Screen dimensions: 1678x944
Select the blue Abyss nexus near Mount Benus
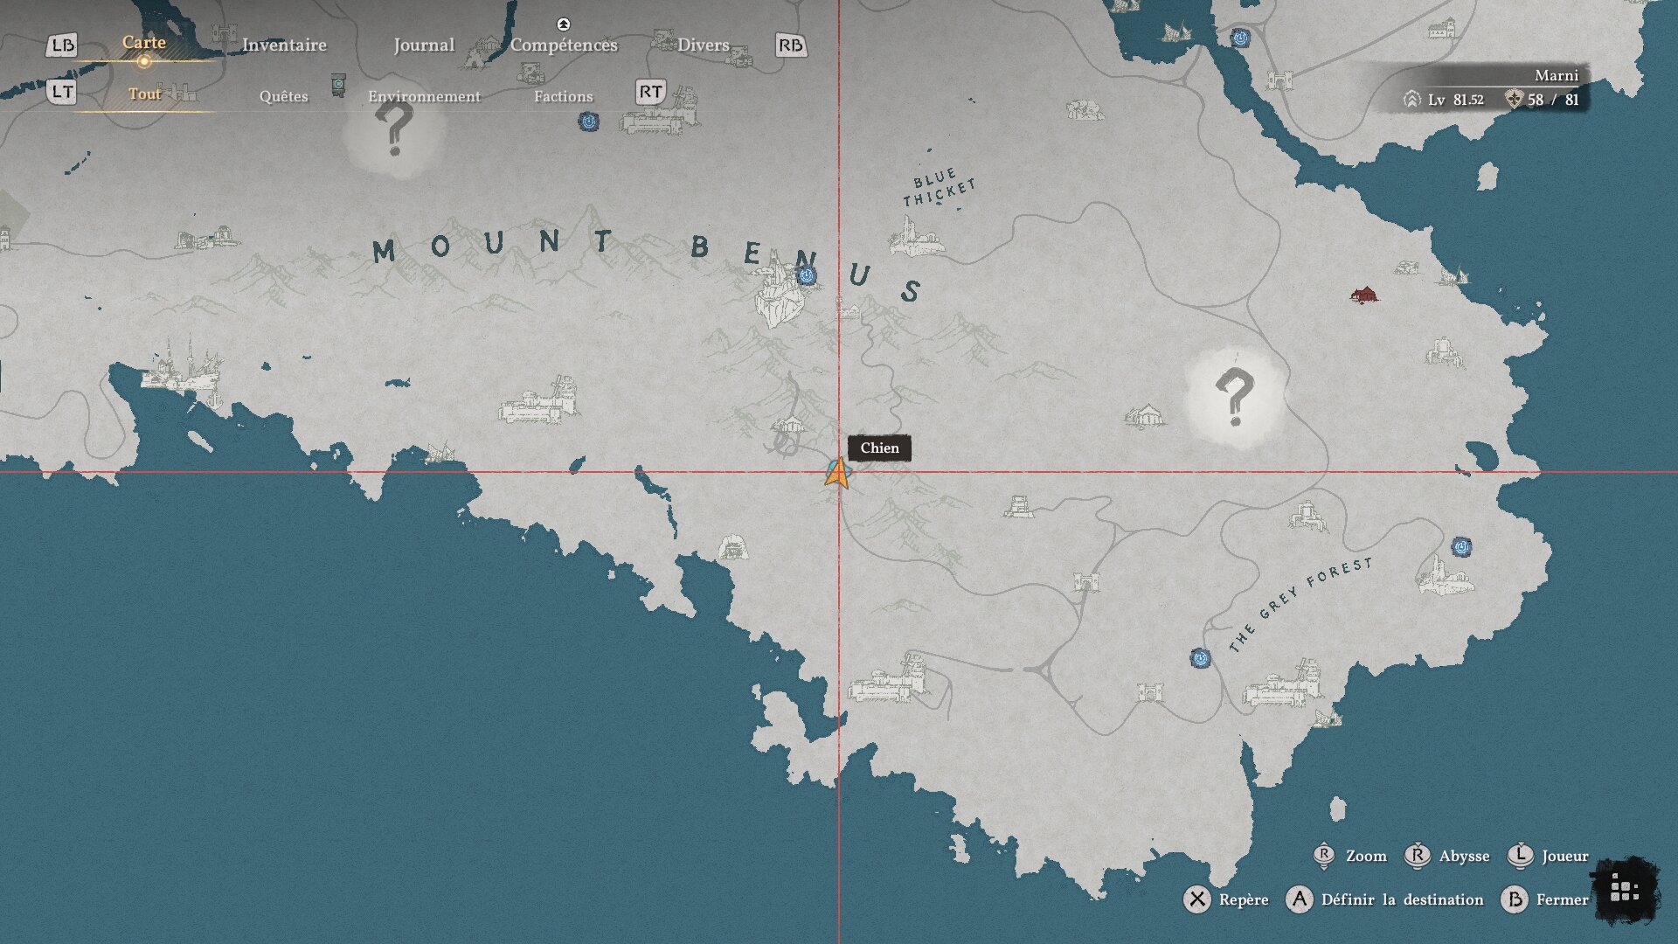[807, 276]
